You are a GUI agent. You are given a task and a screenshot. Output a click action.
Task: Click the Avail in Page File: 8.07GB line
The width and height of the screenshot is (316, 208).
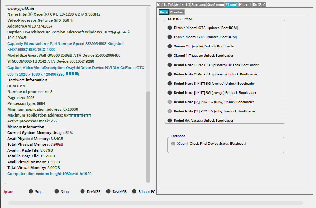(30, 150)
